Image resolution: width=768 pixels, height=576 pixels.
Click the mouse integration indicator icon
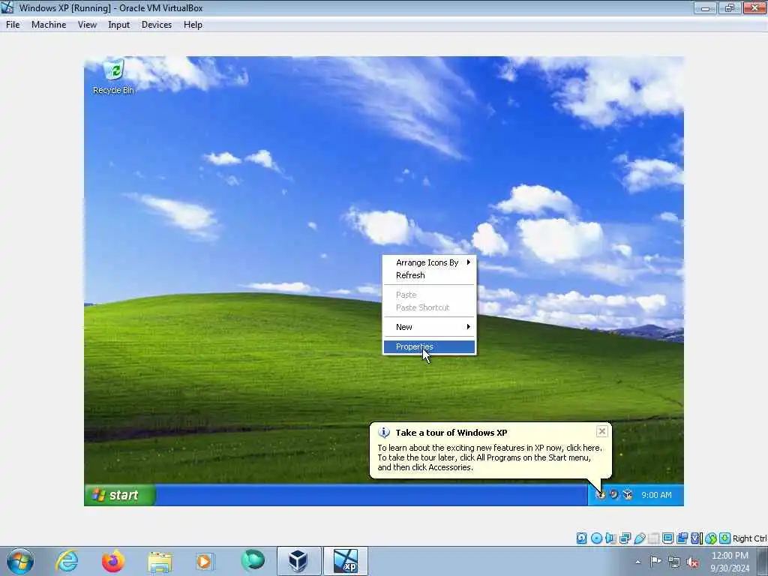pyautogui.click(x=711, y=538)
